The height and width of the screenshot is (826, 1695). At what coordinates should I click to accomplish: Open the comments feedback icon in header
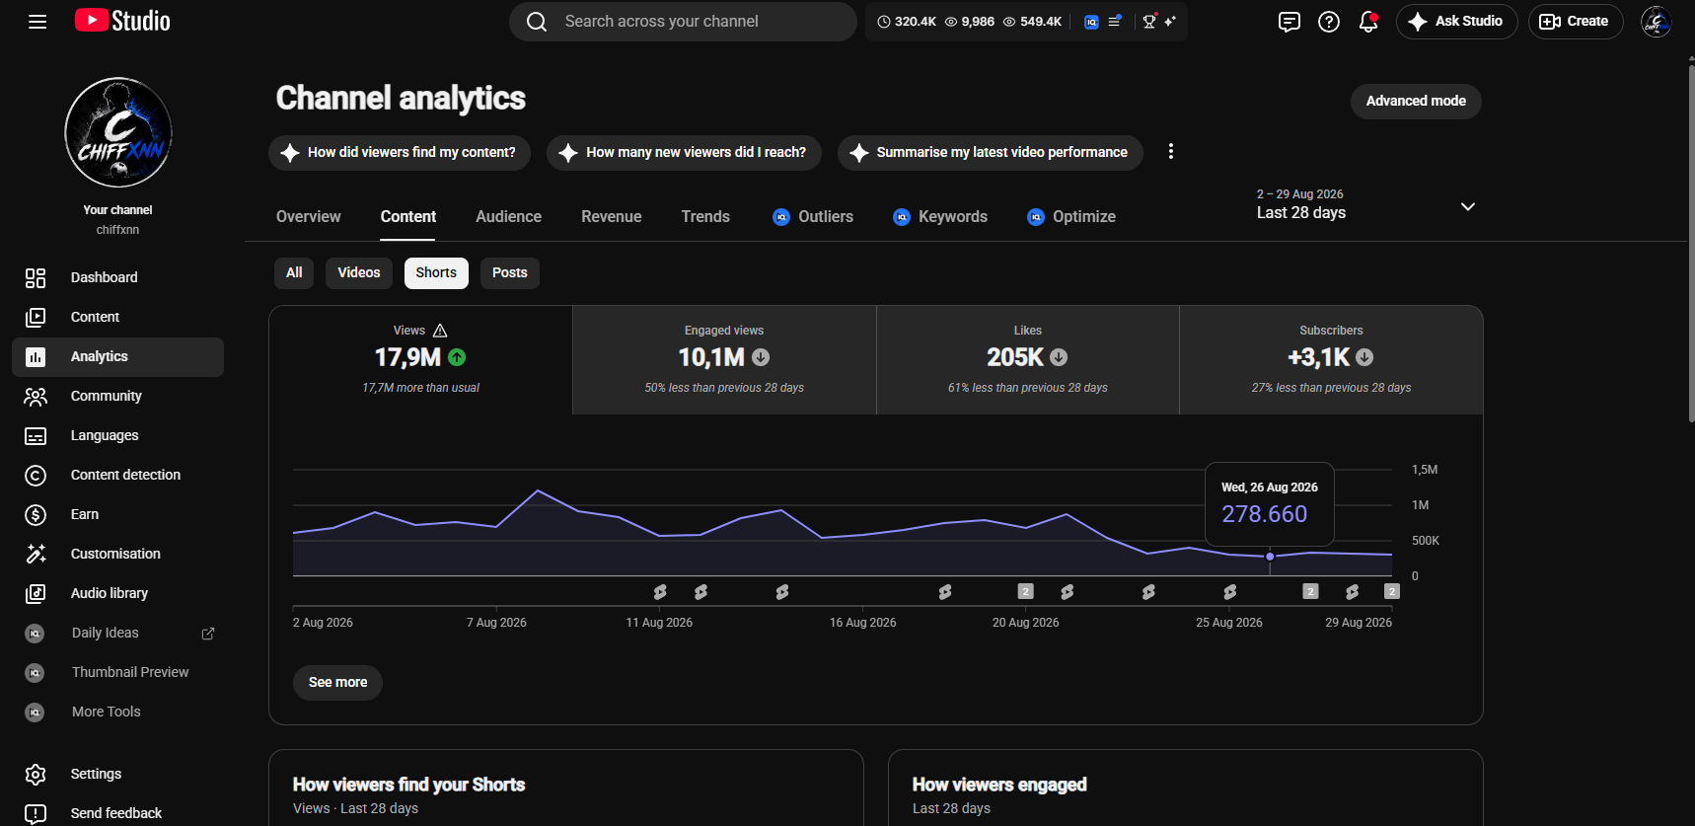point(1290,22)
